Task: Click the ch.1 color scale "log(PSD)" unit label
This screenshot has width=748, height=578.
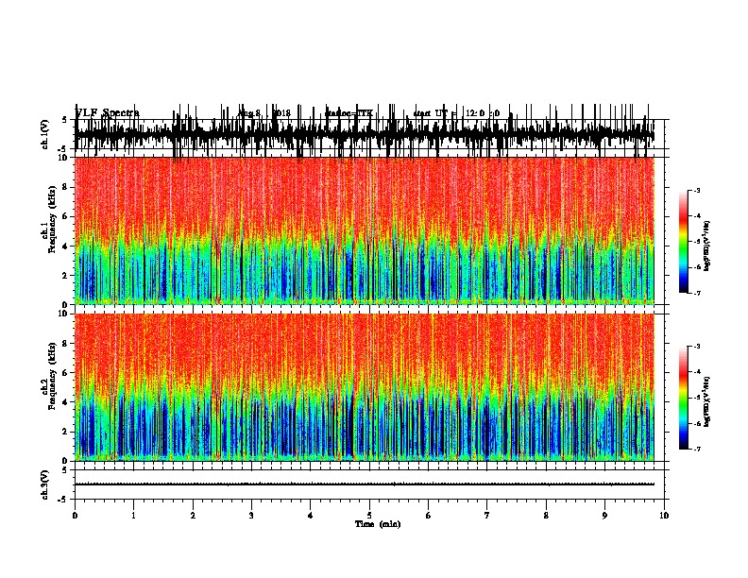Action: [707, 246]
